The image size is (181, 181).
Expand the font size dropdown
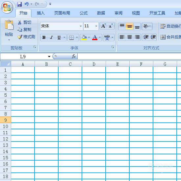click(96, 26)
